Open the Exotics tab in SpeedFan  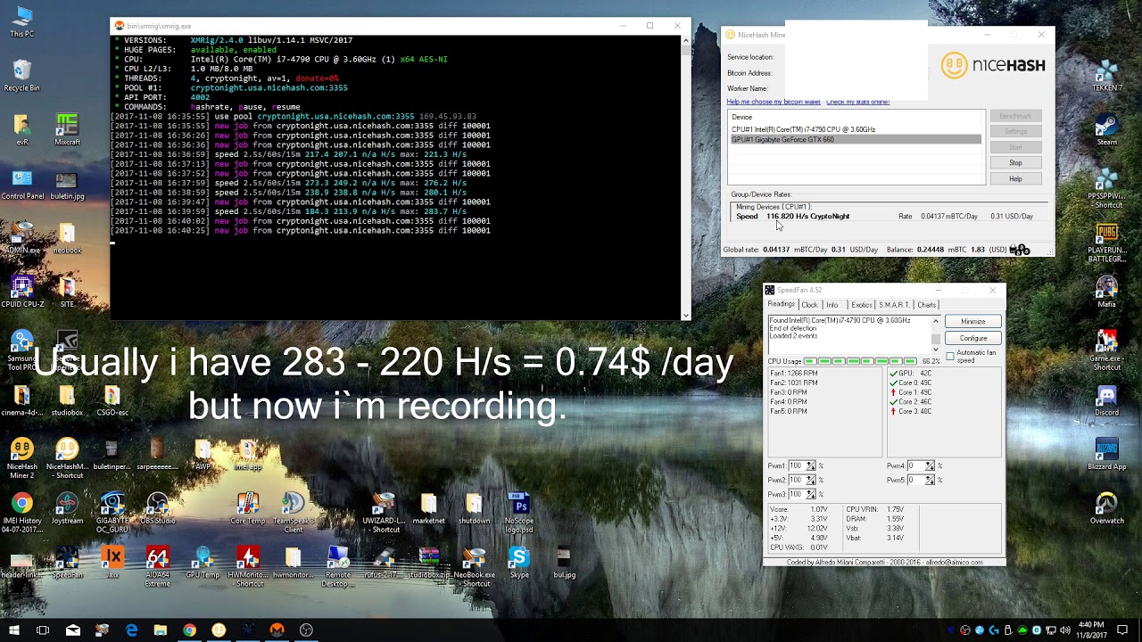(861, 305)
